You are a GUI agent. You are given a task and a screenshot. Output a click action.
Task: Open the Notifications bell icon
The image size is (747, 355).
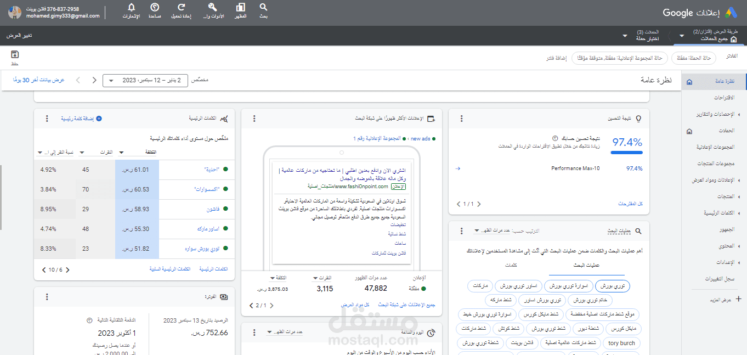tap(131, 7)
